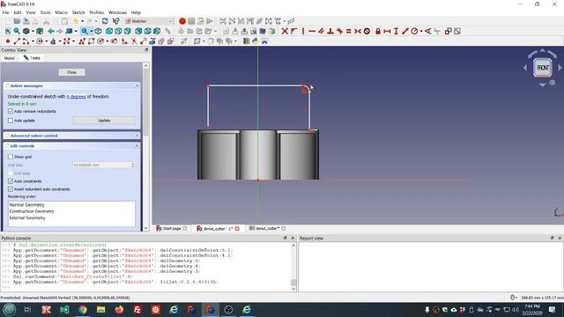Apply the parallel constraint

pyautogui.click(x=321, y=32)
